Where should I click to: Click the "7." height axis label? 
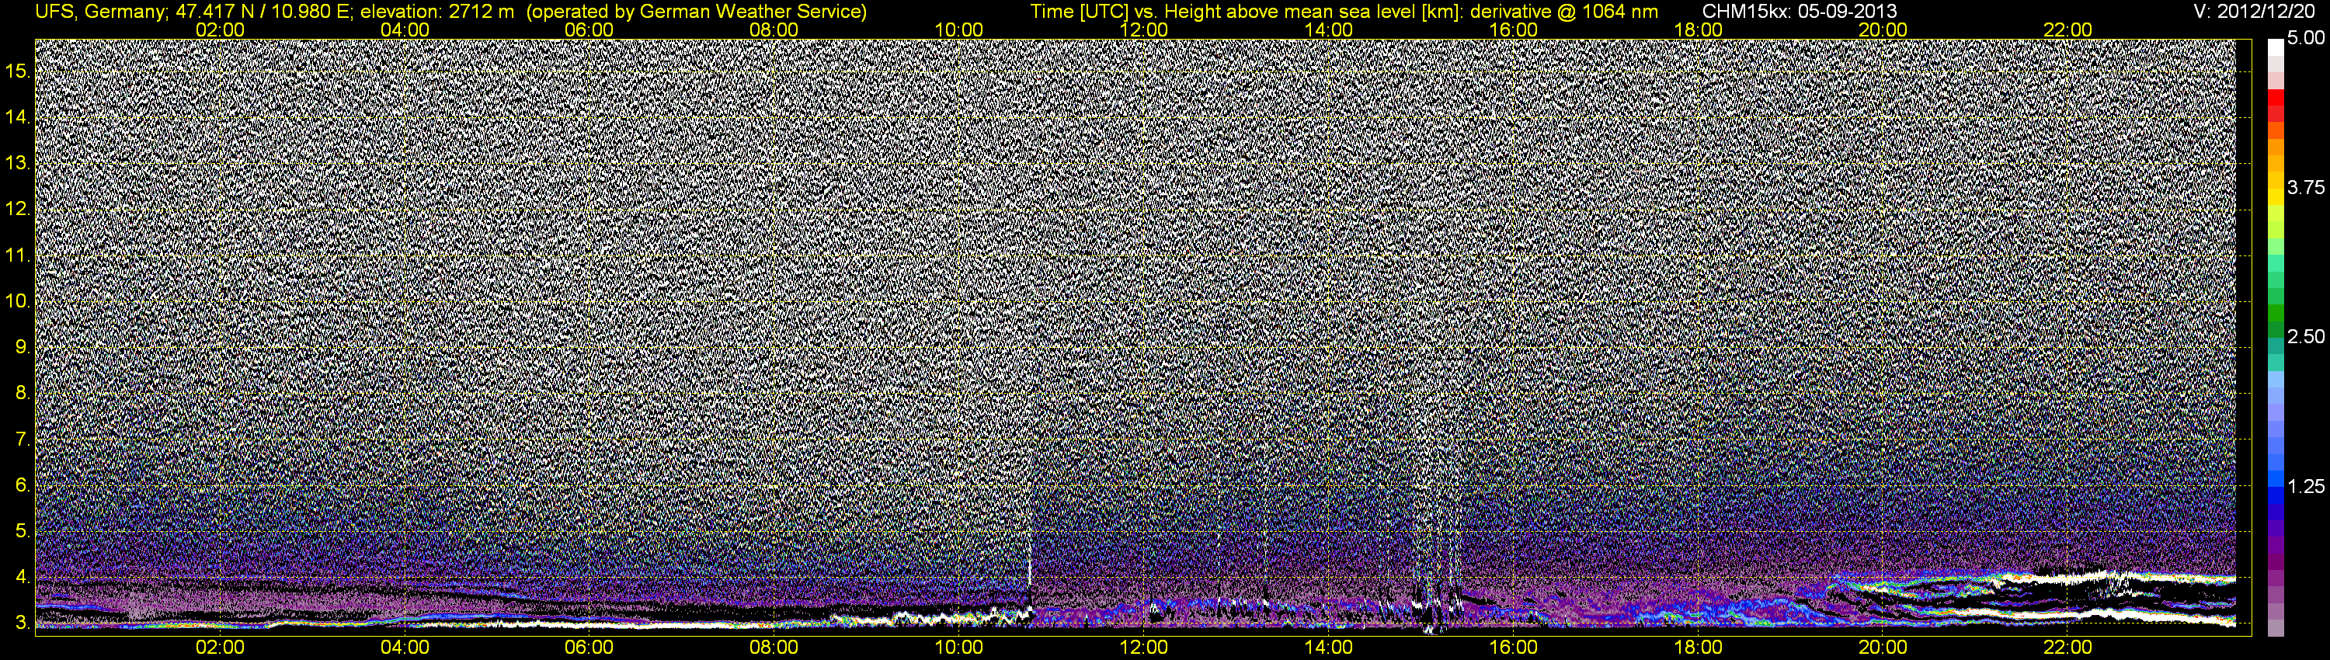23,439
